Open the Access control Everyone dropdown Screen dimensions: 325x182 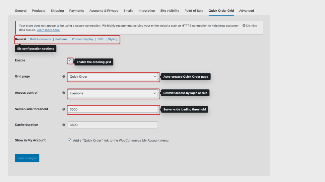point(113,93)
